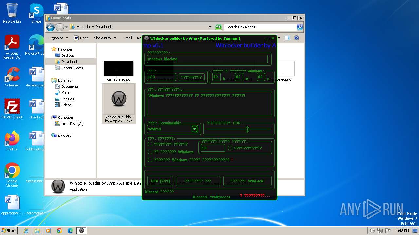The image size is (419, 235).
Task: Click red '? ?????????...' link
Action: [x=255, y=196]
